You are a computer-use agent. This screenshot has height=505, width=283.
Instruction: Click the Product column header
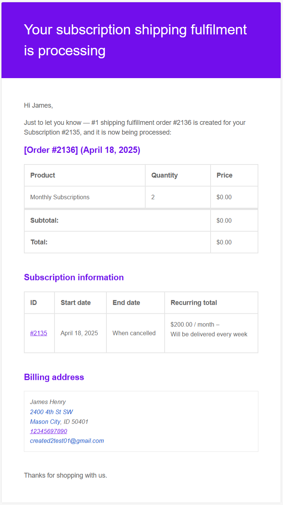tap(43, 175)
